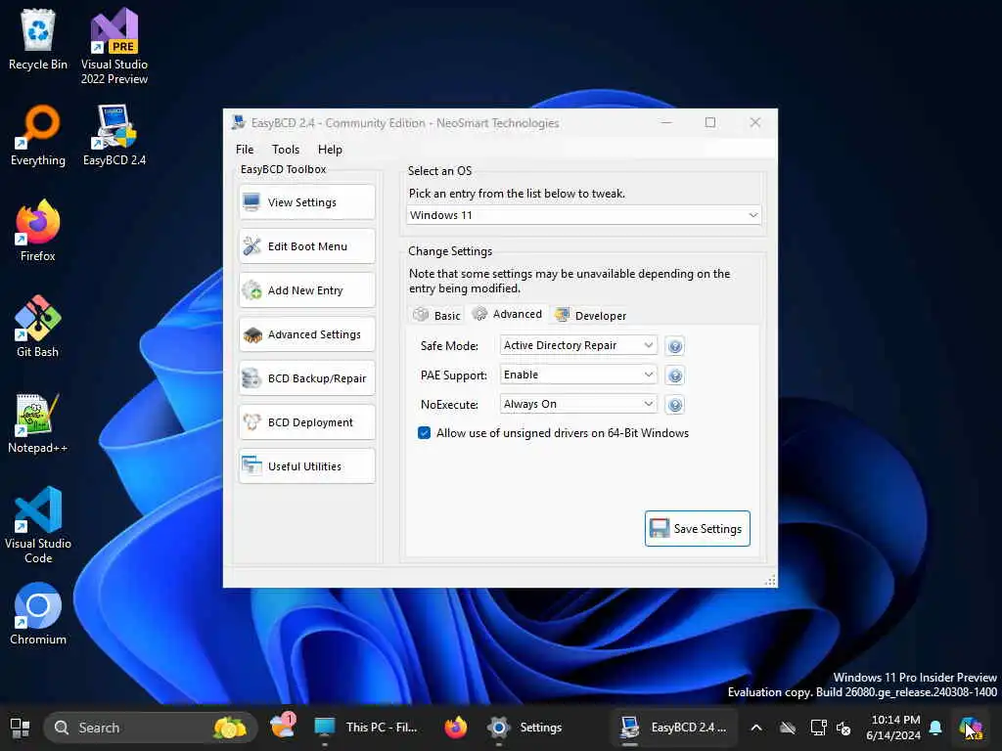Open the Windows Start button
Image resolution: width=1002 pixels, height=751 pixels.
click(x=20, y=728)
